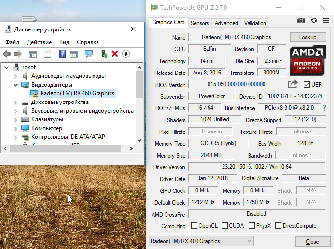The image size is (334, 249).
Task: Switch to the Sensors tab
Action: pos(200,23)
